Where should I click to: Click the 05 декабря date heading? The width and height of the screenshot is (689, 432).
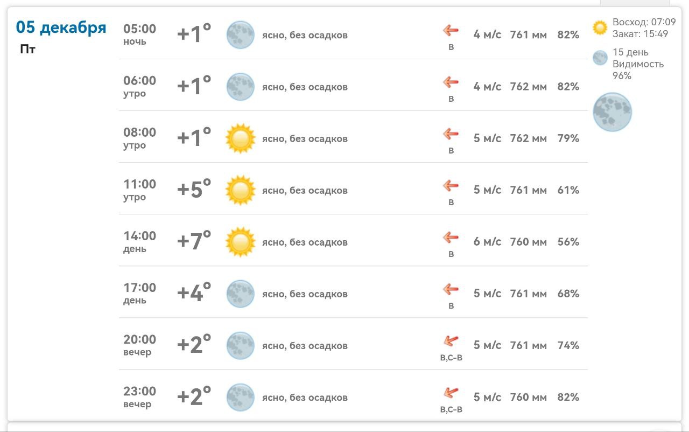[61, 27]
